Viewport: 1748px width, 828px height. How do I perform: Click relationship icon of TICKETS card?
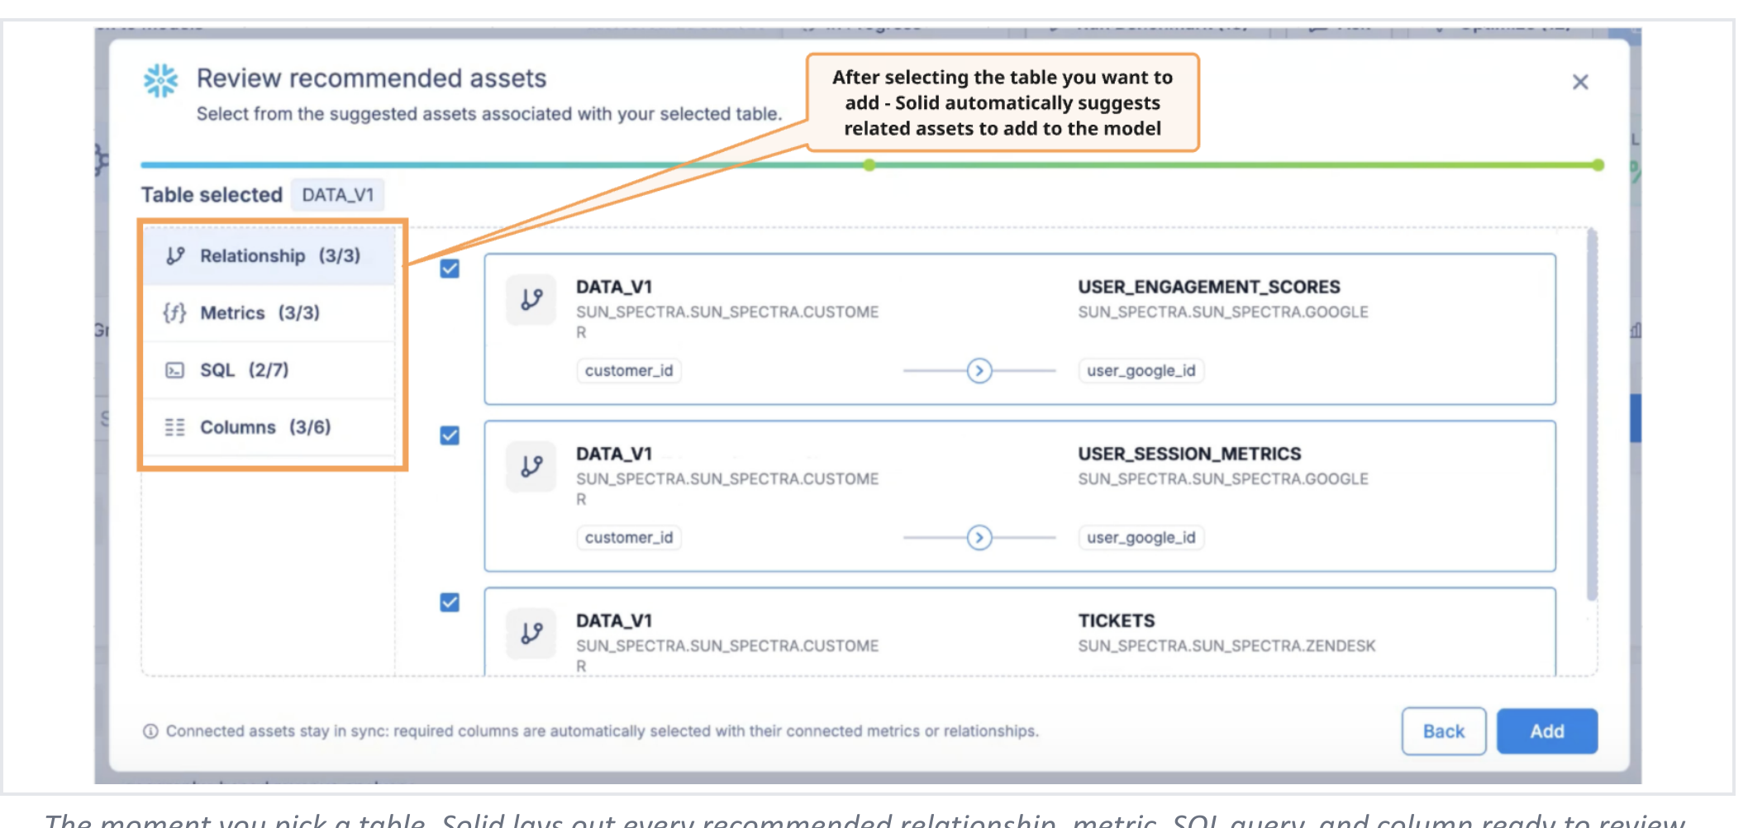point(531,633)
